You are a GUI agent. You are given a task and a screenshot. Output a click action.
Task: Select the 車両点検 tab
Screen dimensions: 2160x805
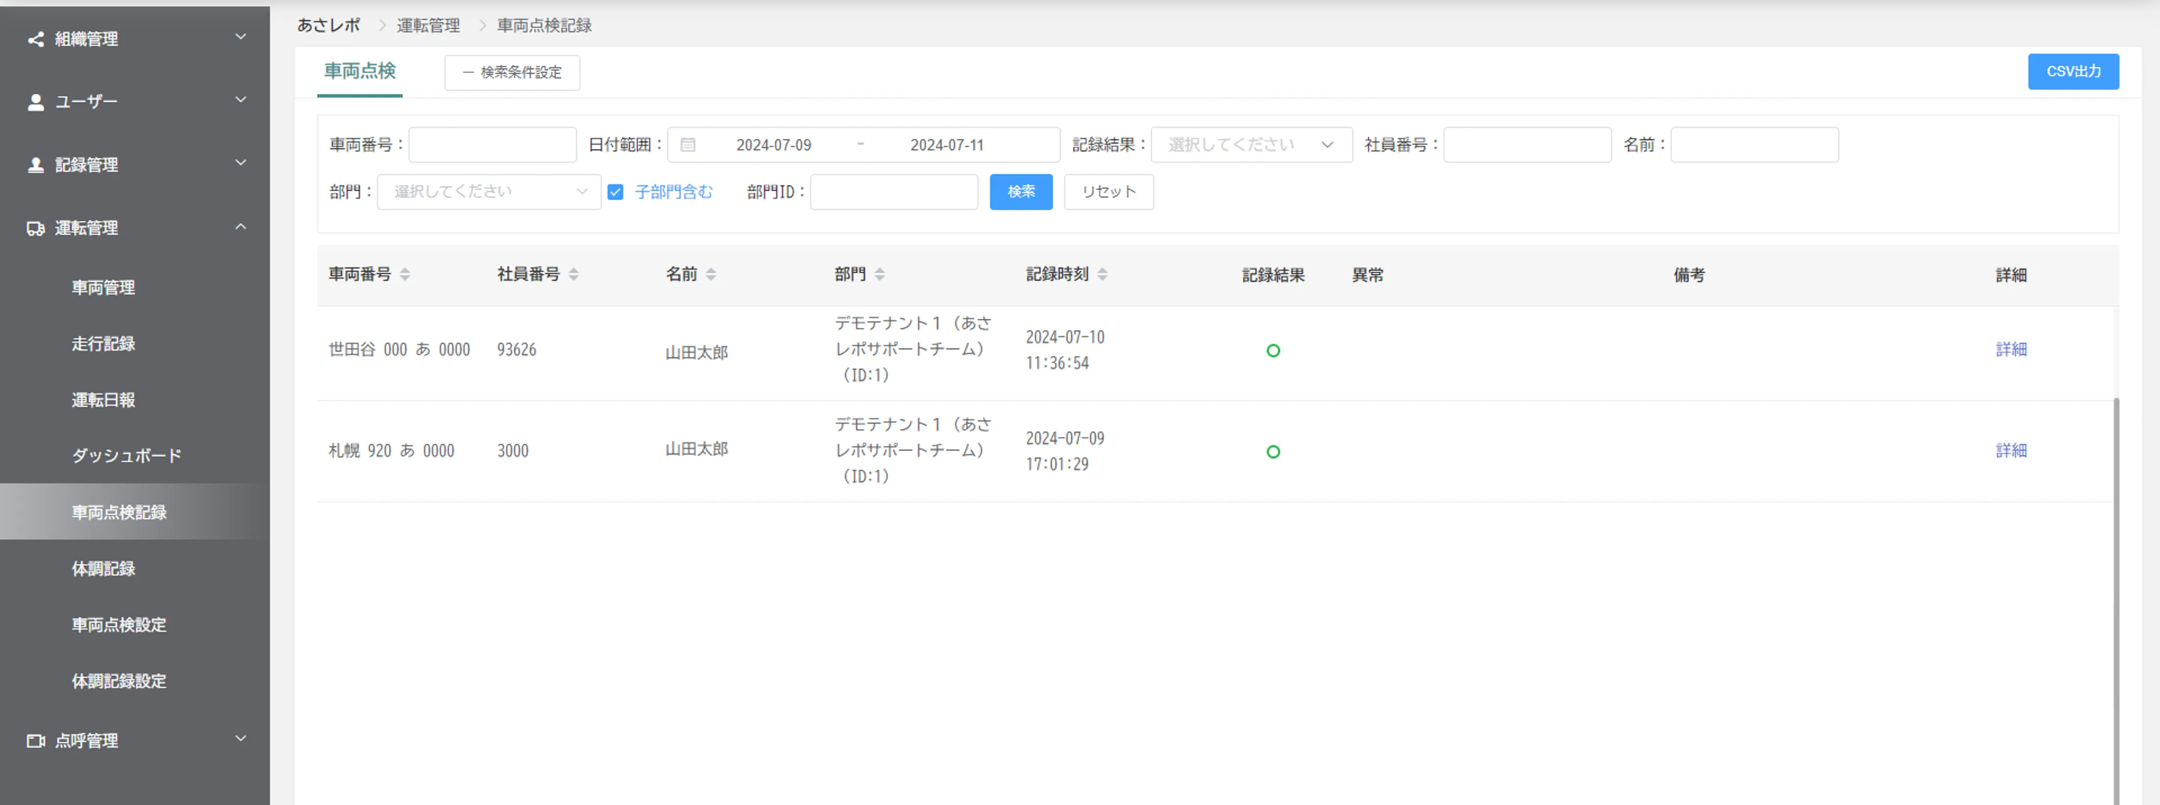[360, 71]
